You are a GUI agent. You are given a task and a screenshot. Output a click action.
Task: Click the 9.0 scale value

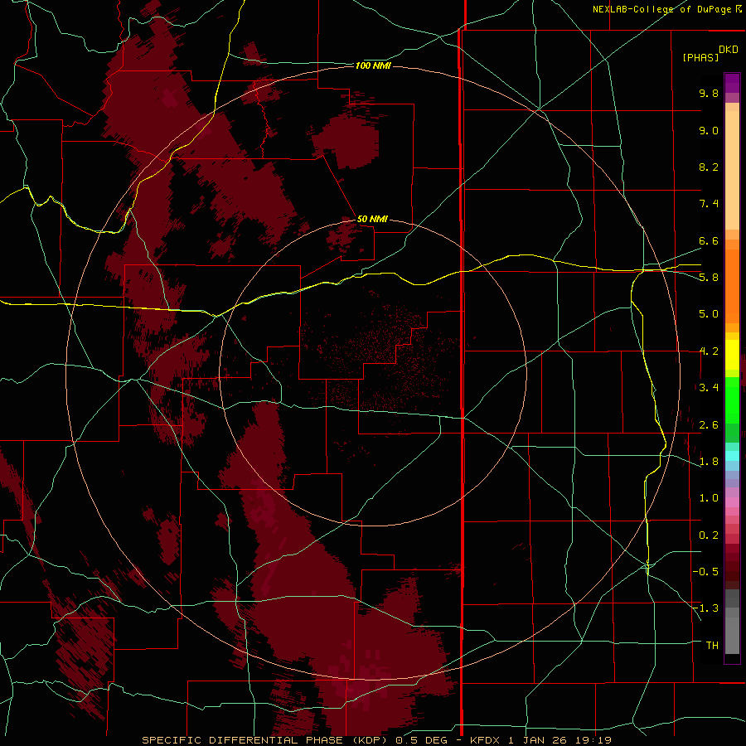[709, 130]
